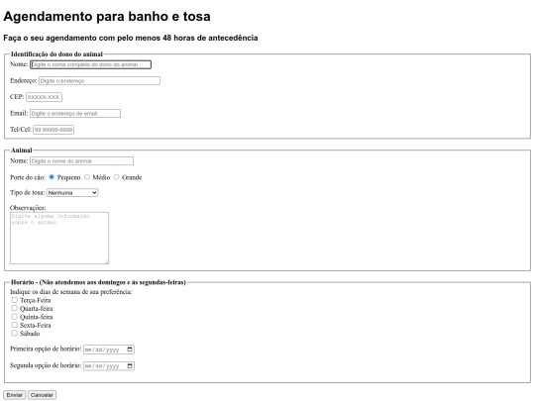The height and width of the screenshot is (401, 535).
Task: Click the heading 'Agendamento para banho e tosa'
Action: pos(107,17)
